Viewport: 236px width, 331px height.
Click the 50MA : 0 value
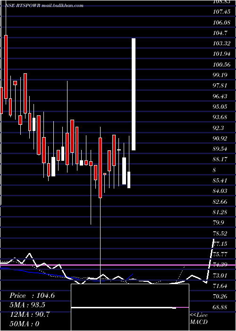pos(25,324)
